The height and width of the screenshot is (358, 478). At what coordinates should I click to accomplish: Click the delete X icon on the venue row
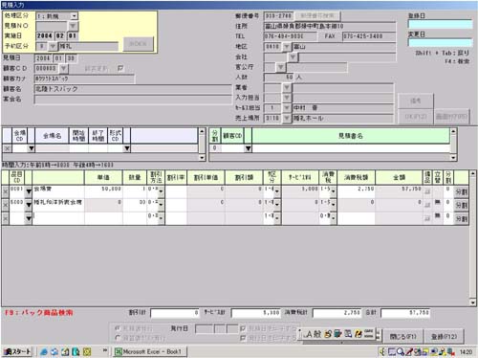click(7, 148)
